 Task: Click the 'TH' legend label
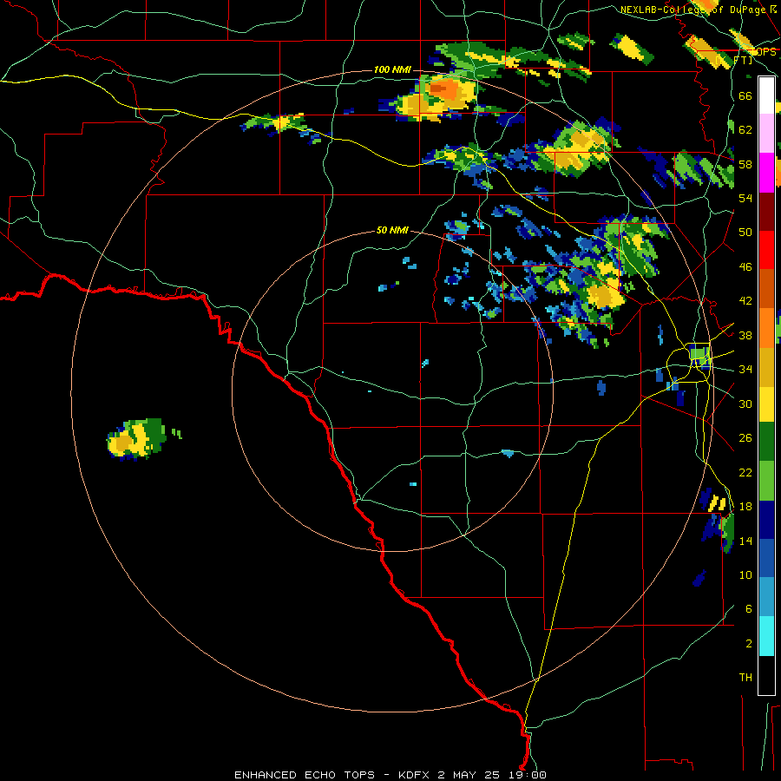click(x=745, y=678)
